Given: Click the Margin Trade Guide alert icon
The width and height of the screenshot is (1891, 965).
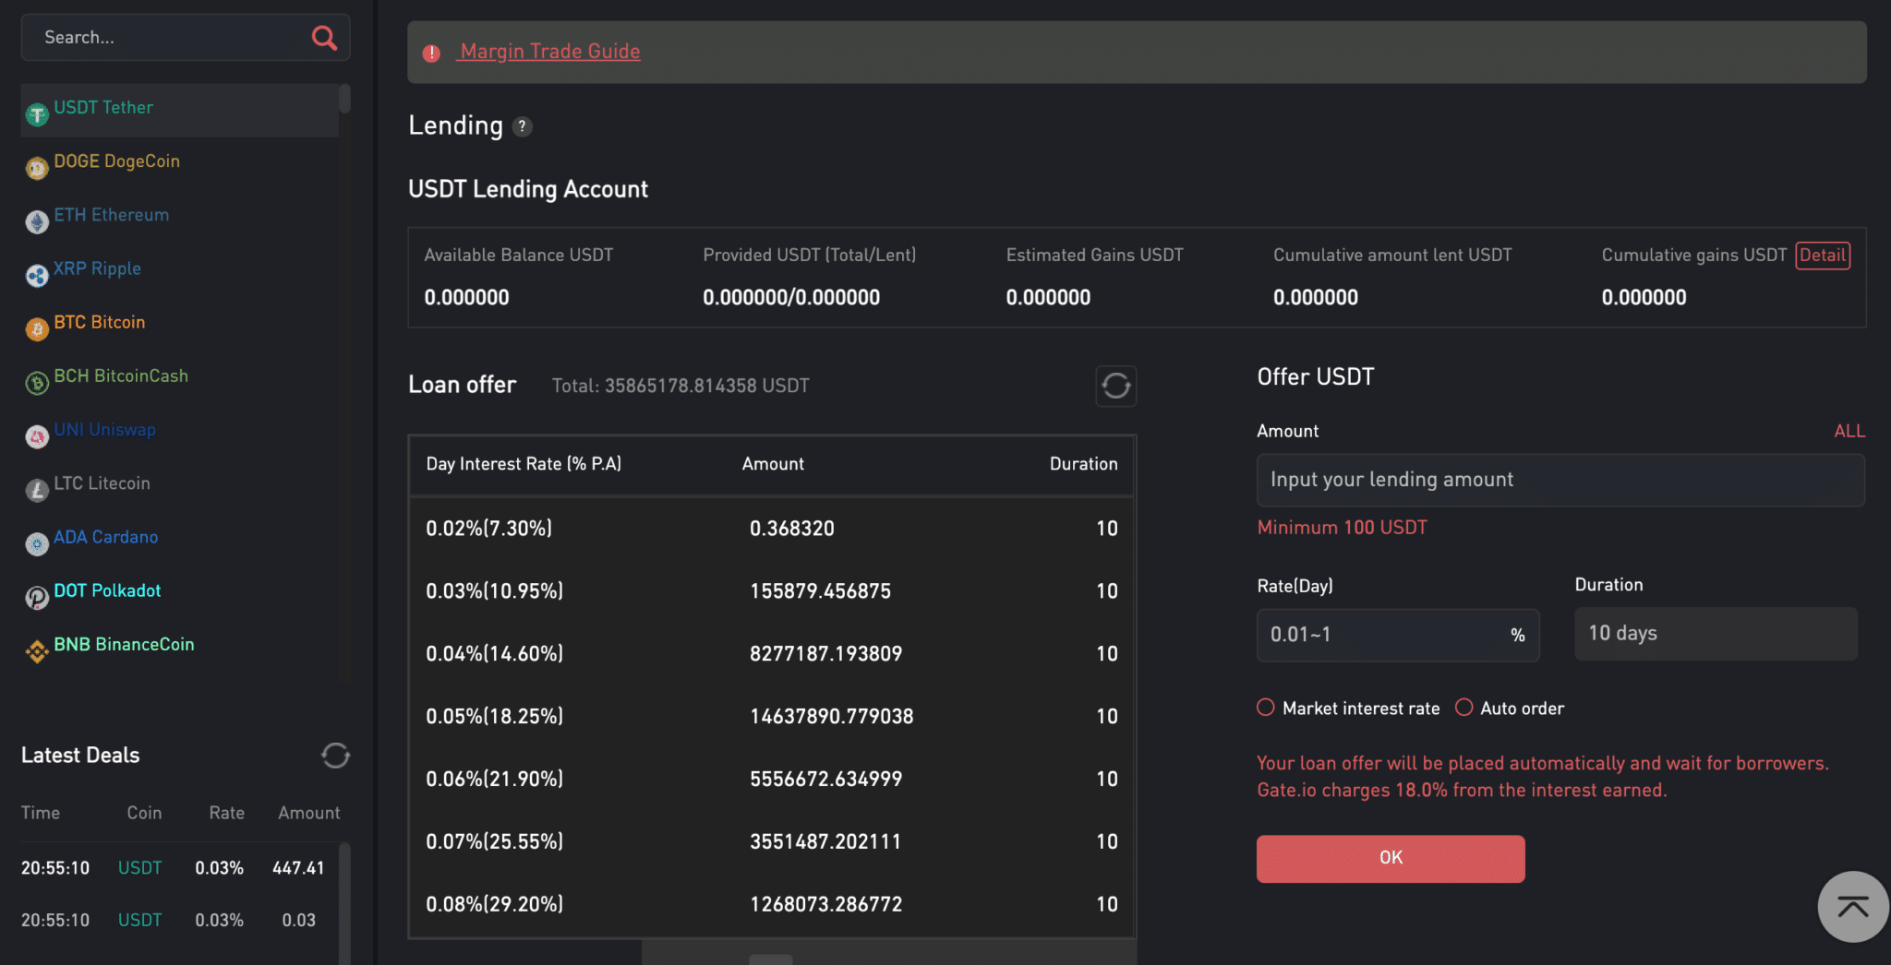Looking at the screenshot, I should (x=431, y=54).
